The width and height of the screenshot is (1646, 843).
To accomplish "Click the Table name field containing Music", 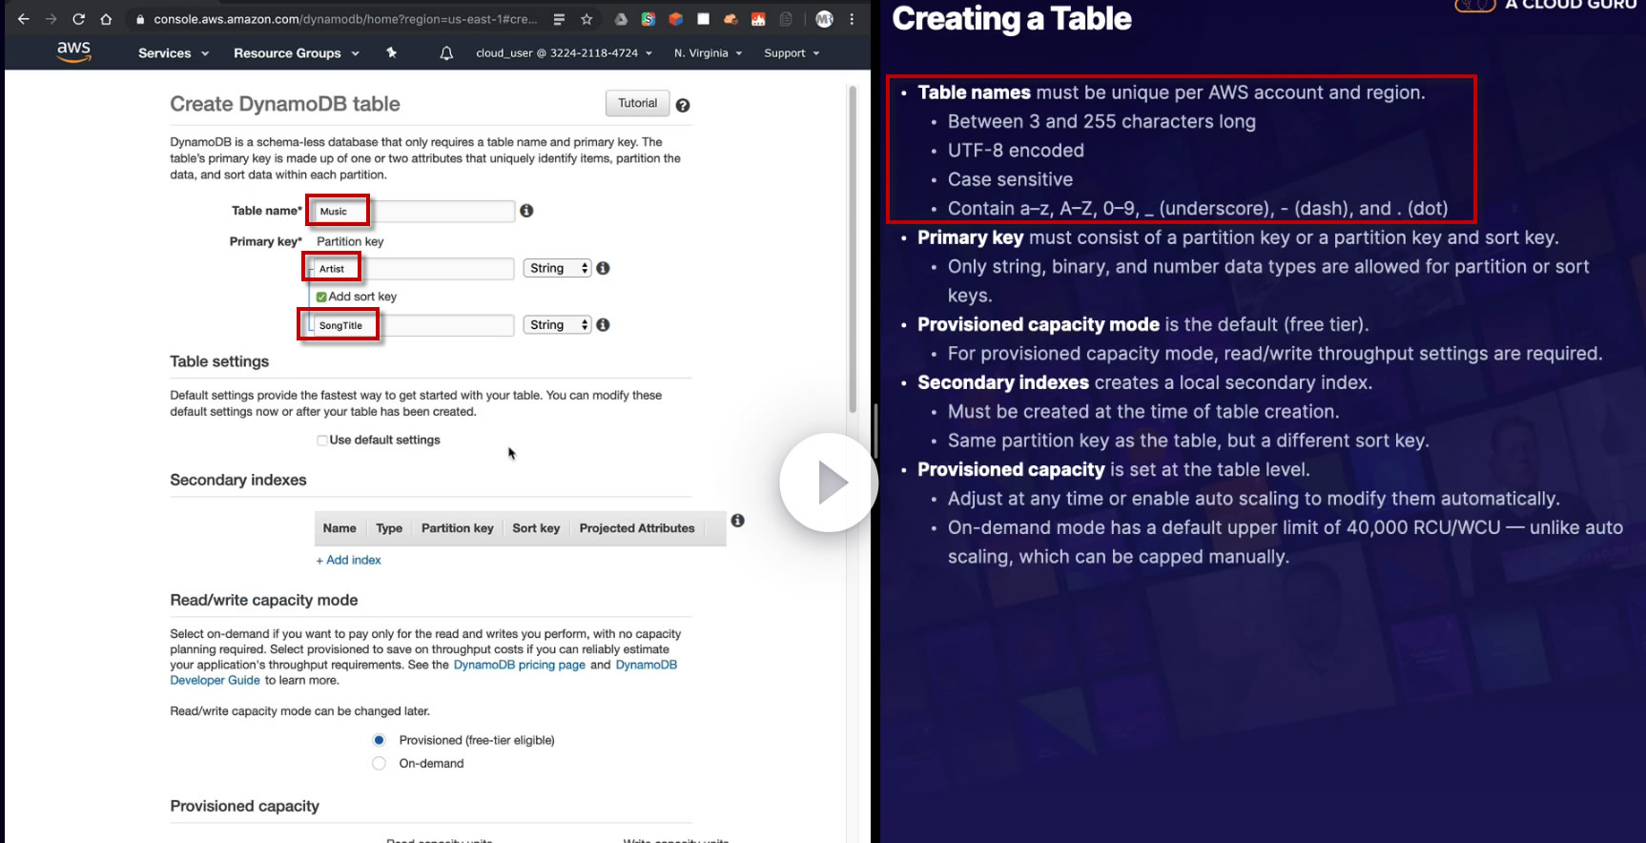I will pyautogui.click(x=414, y=211).
